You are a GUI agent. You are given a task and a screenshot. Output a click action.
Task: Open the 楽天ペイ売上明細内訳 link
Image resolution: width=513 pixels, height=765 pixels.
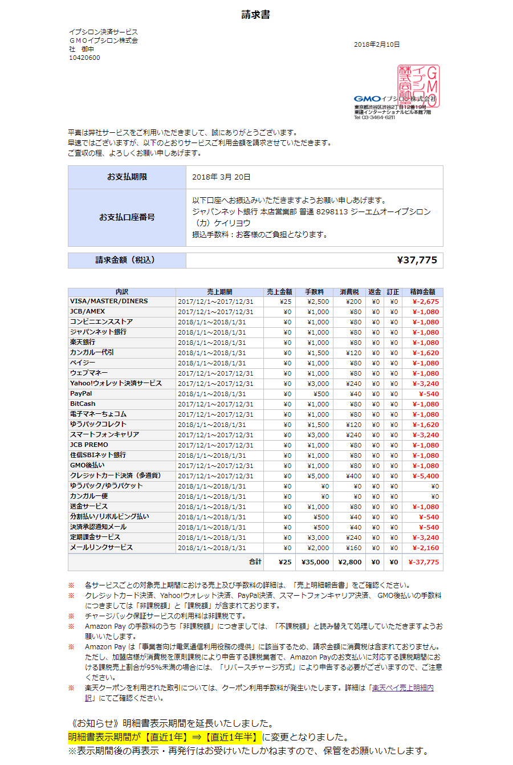point(403,688)
